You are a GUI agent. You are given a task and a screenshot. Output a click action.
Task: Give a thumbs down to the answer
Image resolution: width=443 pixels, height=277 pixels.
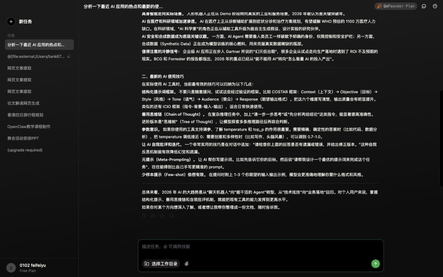point(171,216)
